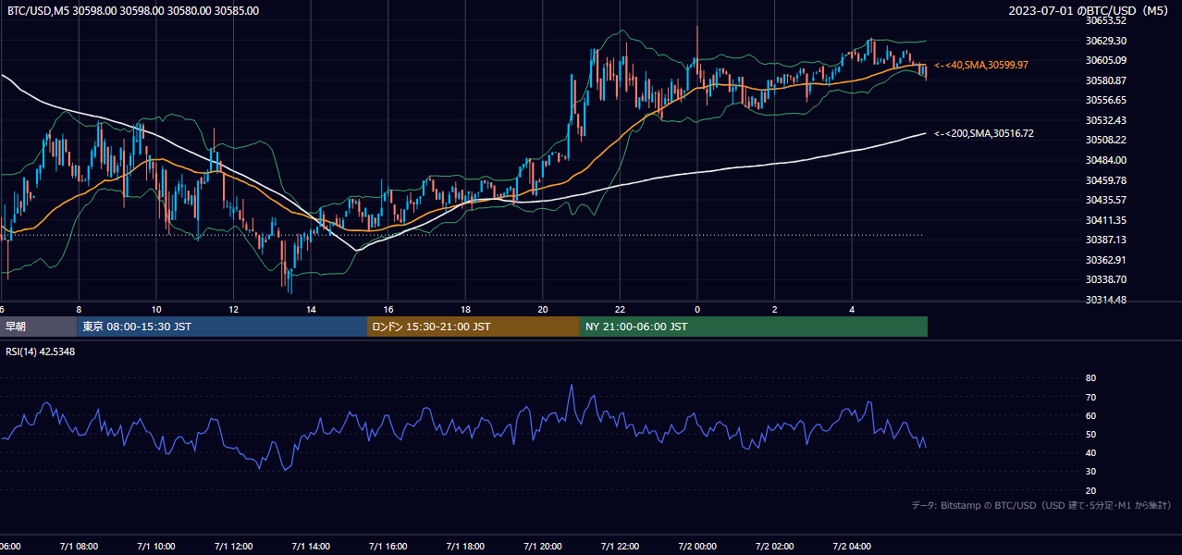
Task: Click price axis value 30532.43
Action: point(1106,120)
